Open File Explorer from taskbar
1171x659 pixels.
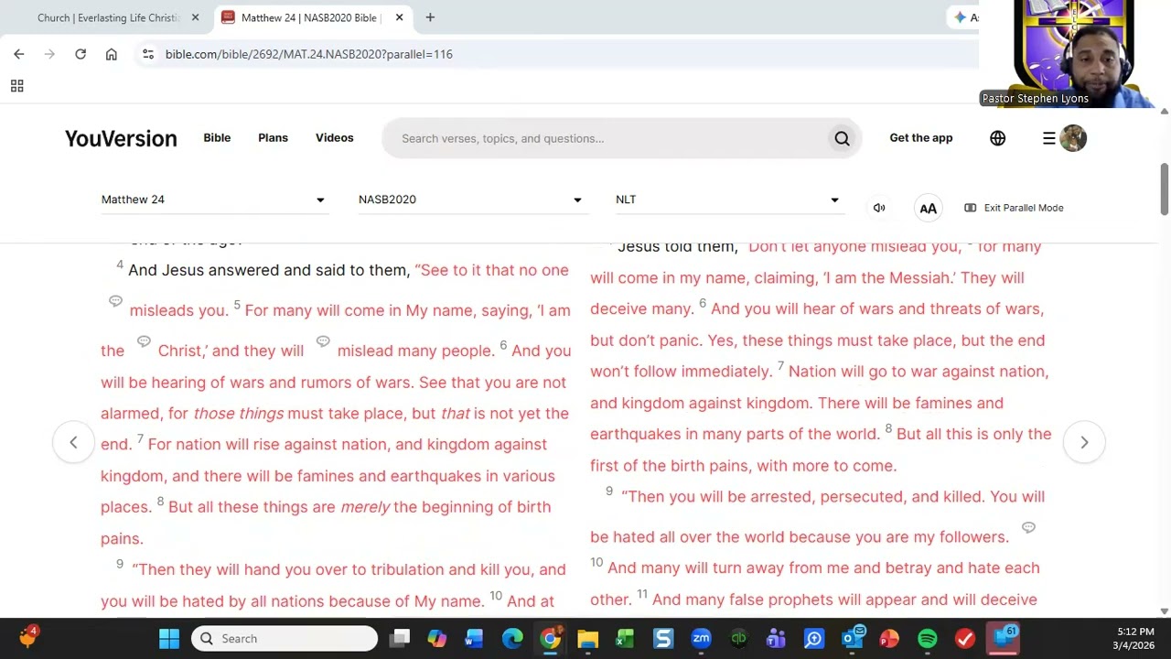click(x=587, y=638)
